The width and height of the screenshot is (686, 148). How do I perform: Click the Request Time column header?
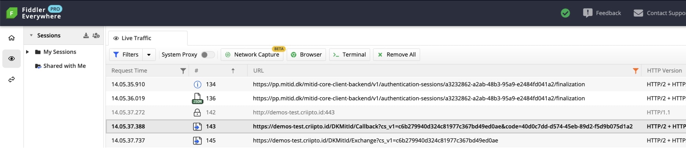(x=129, y=71)
